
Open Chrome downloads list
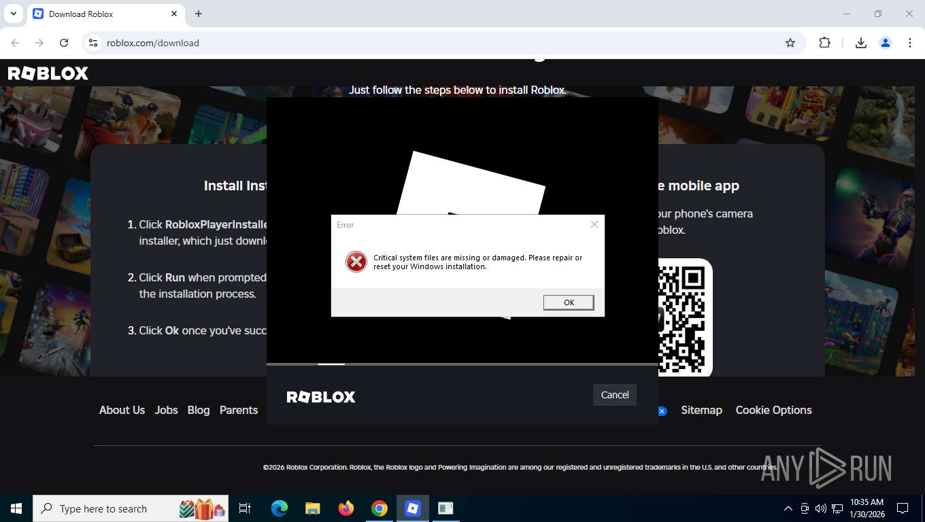pyautogui.click(x=861, y=43)
